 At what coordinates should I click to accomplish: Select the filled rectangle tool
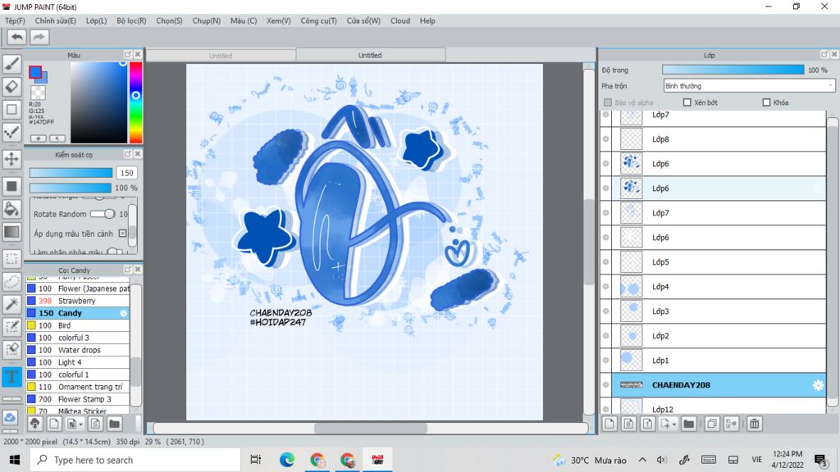(x=11, y=186)
